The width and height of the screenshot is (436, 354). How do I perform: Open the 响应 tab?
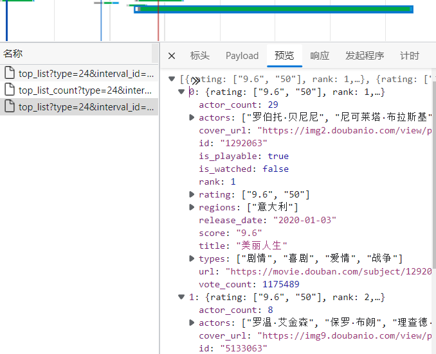click(320, 56)
